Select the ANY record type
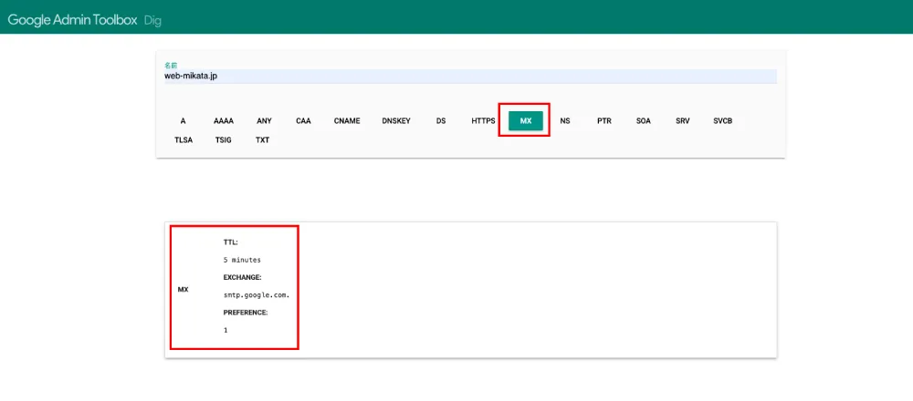 pos(264,121)
